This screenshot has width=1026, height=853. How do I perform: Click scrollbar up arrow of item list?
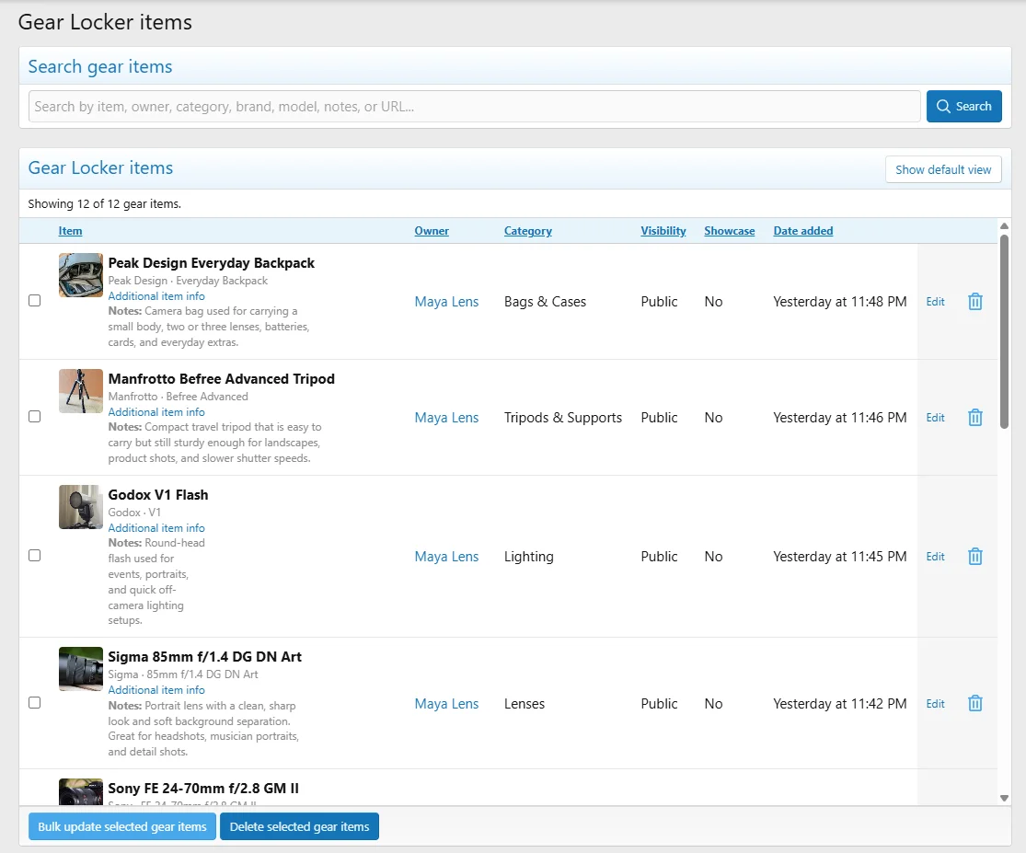pyautogui.click(x=1004, y=225)
